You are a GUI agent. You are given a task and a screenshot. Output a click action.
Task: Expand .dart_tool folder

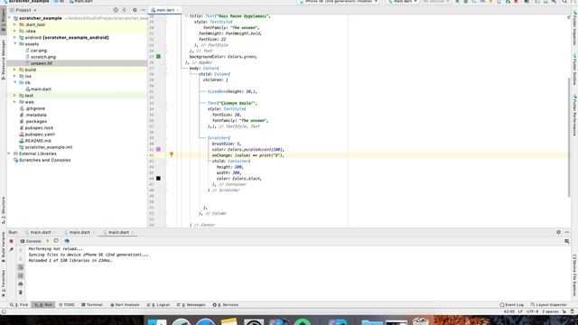pos(14,24)
